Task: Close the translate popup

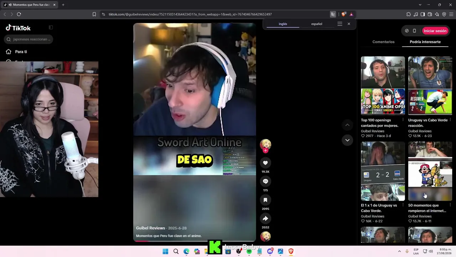Action: (x=349, y=24)
